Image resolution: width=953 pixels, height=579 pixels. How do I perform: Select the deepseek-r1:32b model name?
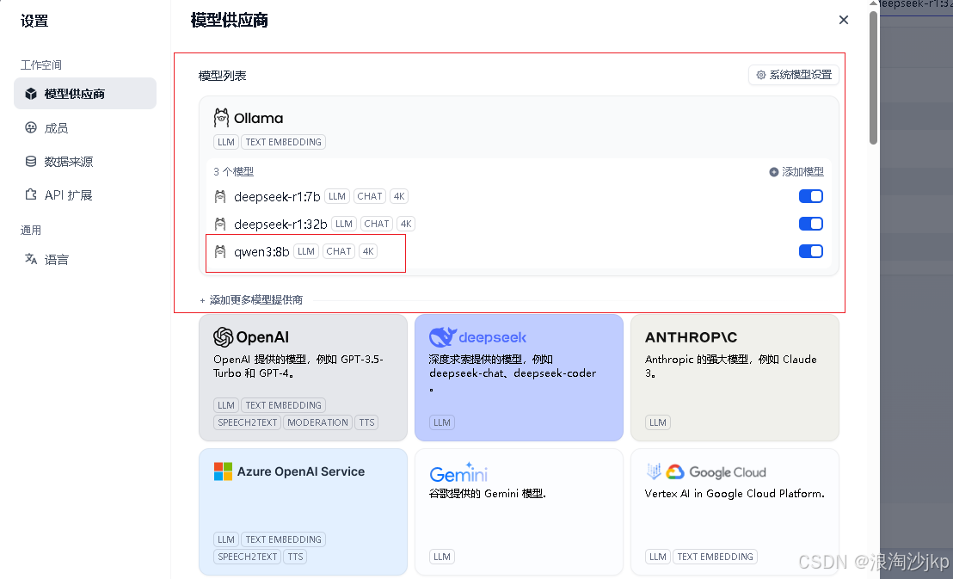pyautogui.click(x=280, y=224)
